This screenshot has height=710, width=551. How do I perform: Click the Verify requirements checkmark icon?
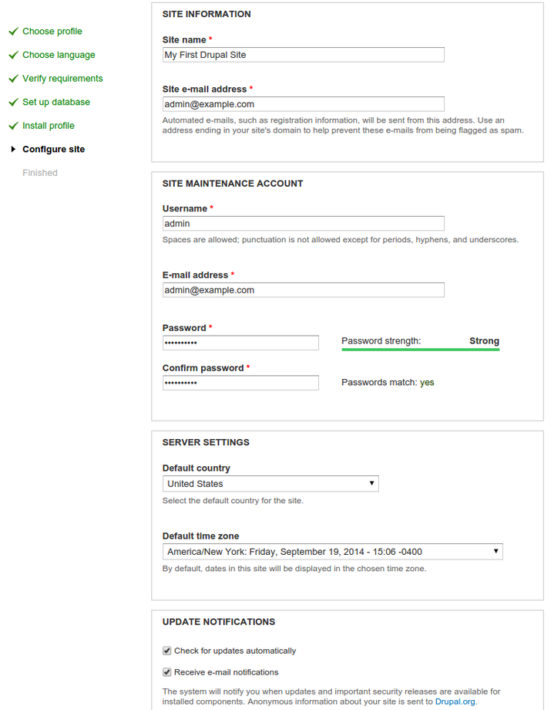tap(13, 79)
